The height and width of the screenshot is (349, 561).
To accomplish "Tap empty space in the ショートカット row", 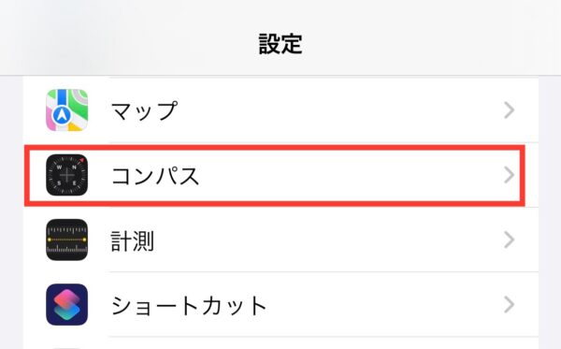I will [382, 305].
